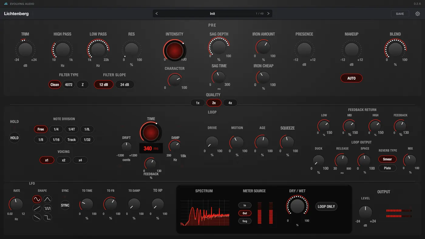Switch filter type to 4072
The image size is (425, 239).
click(69, 85)
